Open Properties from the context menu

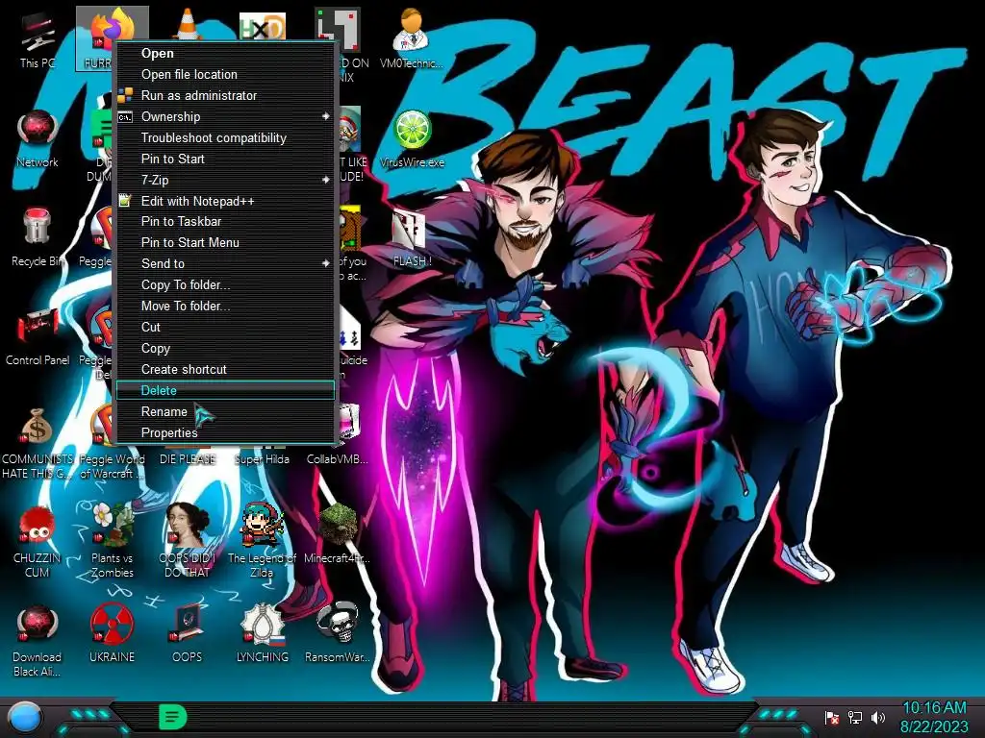225,432
